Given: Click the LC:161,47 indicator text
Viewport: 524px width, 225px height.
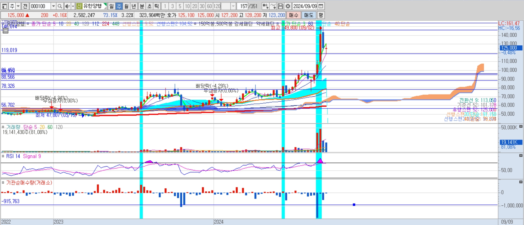Looking at the screenshot, I should click(x=509, y=23).
